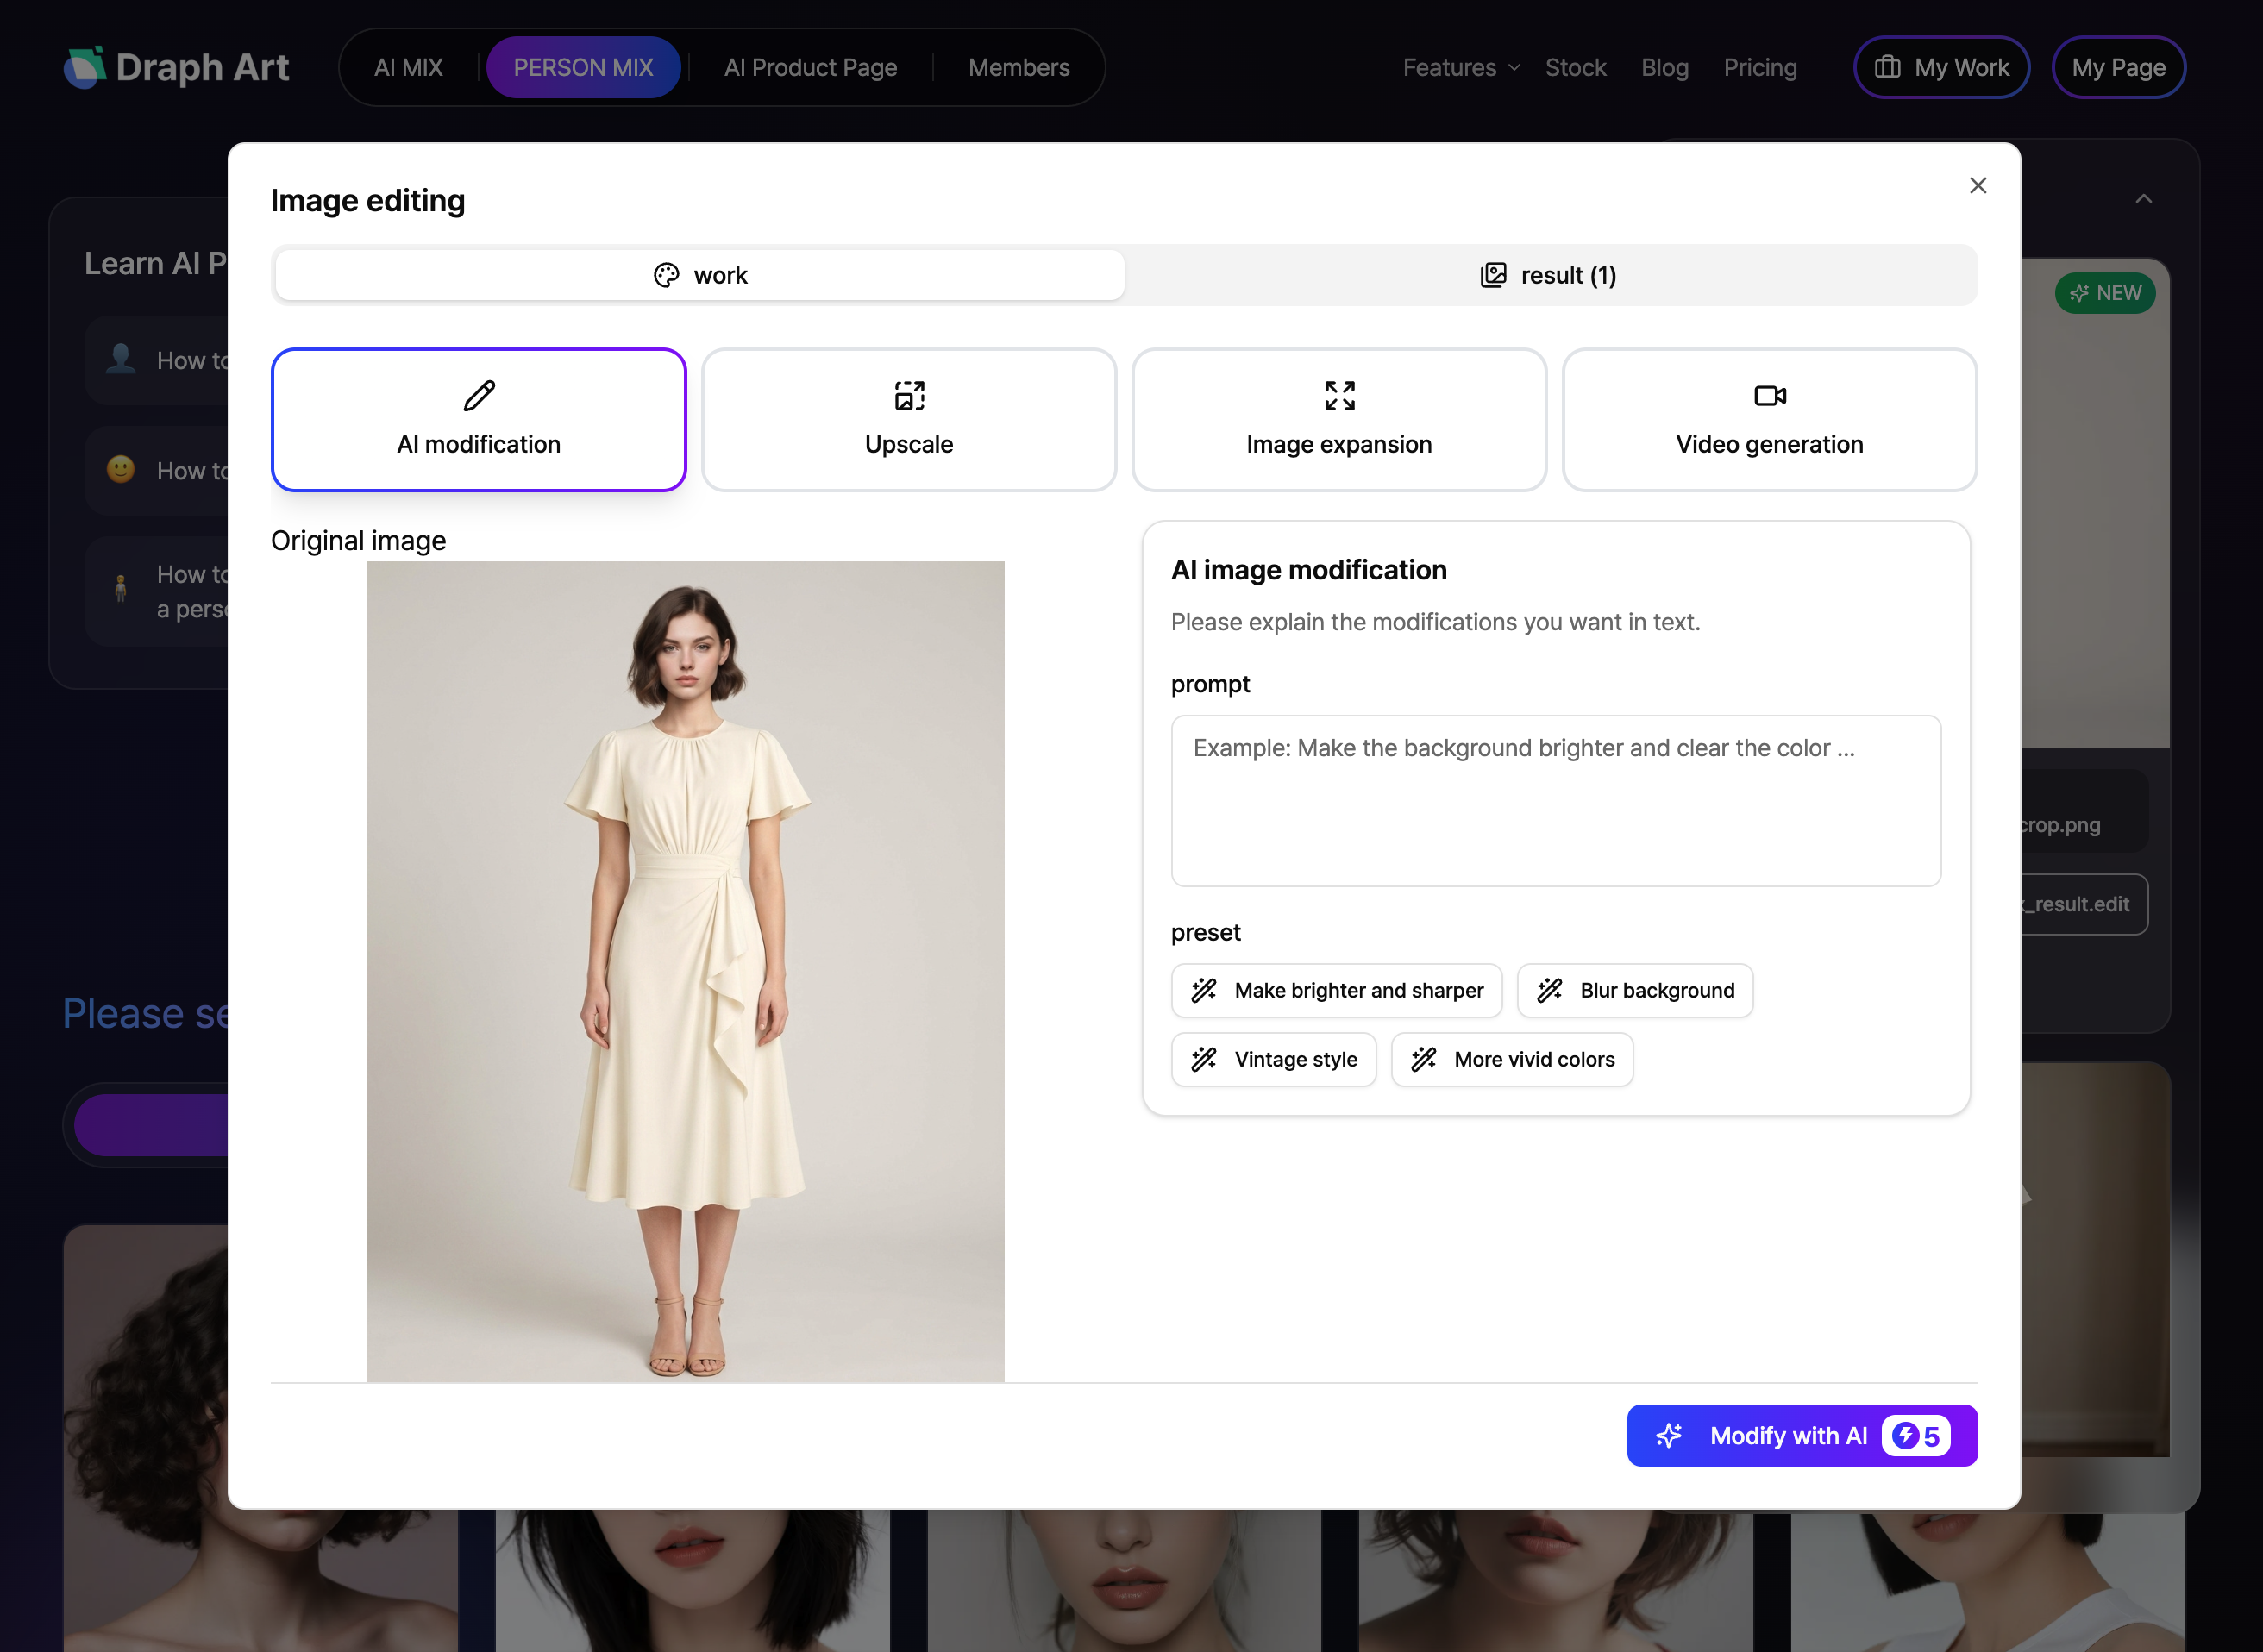The height and width of the screenshot is (1652, 2263).
Task: Close the Image editing dialog
Action: 1977,185
